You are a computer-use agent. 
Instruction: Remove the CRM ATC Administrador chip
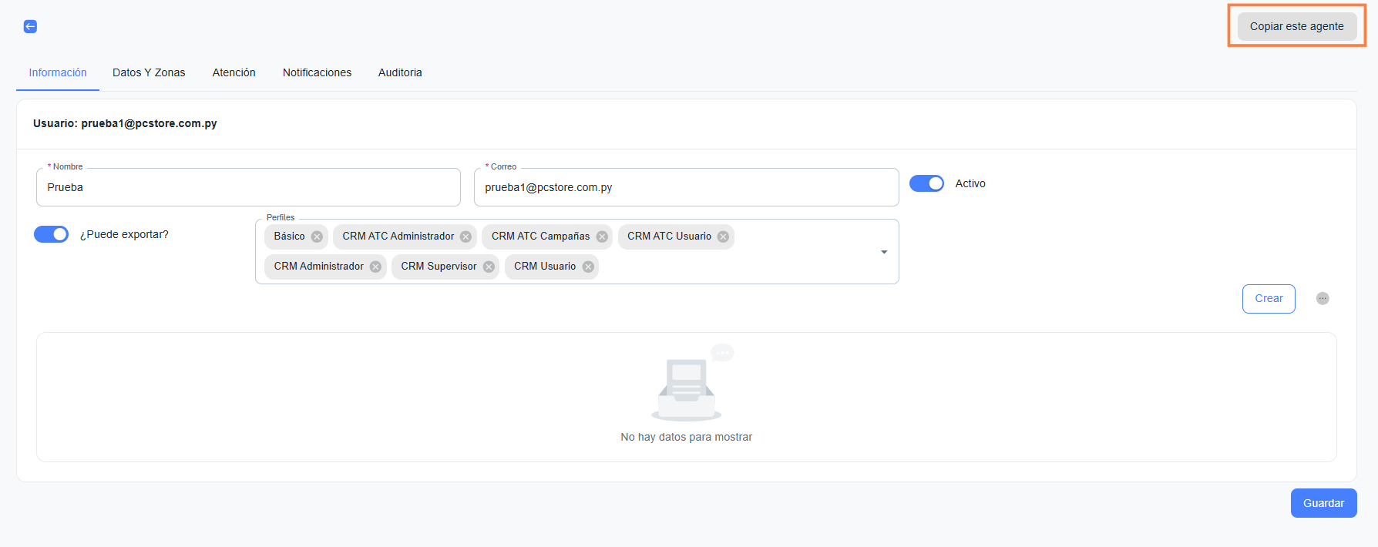tap(465, 237)
